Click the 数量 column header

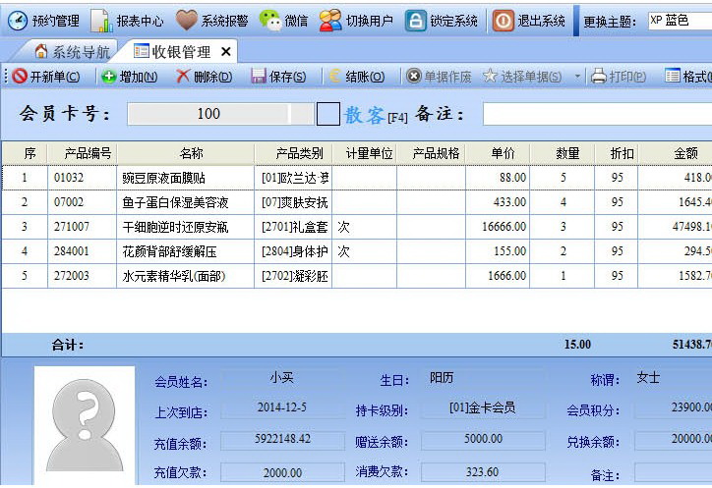point(563,153)
